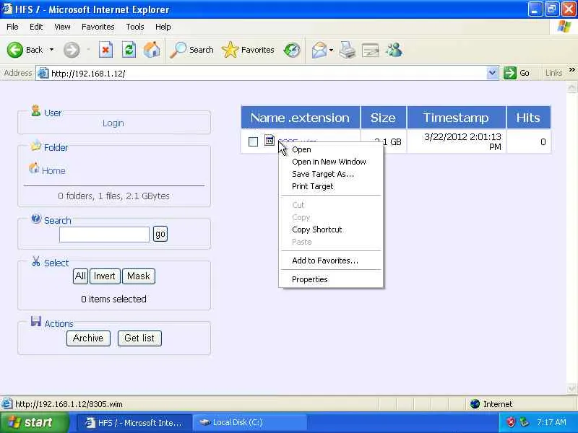Click the Archive button
Viewport: 578px width, 433px height.
point(88,338)
